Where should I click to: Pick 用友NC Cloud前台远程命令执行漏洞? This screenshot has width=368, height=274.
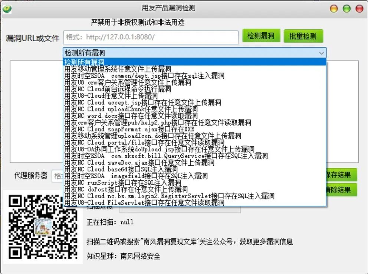(194, 89)
